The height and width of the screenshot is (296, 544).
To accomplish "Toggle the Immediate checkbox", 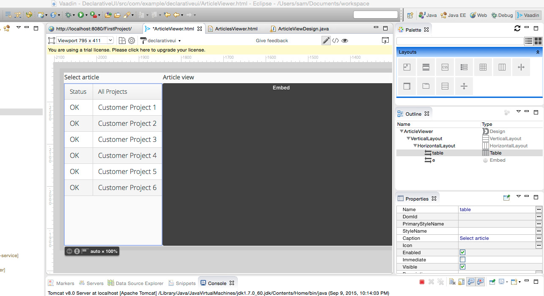I will tap(462, 260).
